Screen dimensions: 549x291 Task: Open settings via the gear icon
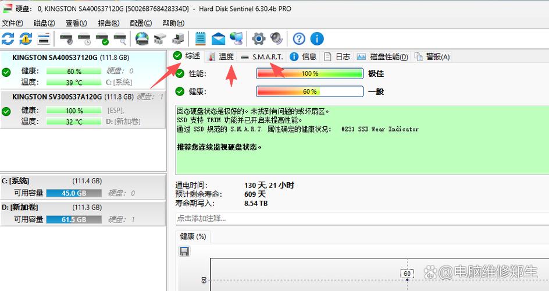tap(259, 38)
